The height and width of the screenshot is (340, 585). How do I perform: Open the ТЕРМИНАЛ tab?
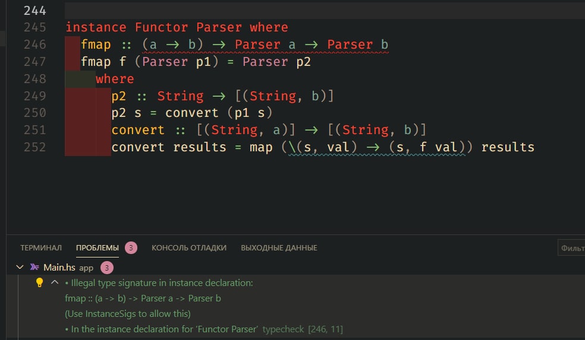(x=41, y=247)
